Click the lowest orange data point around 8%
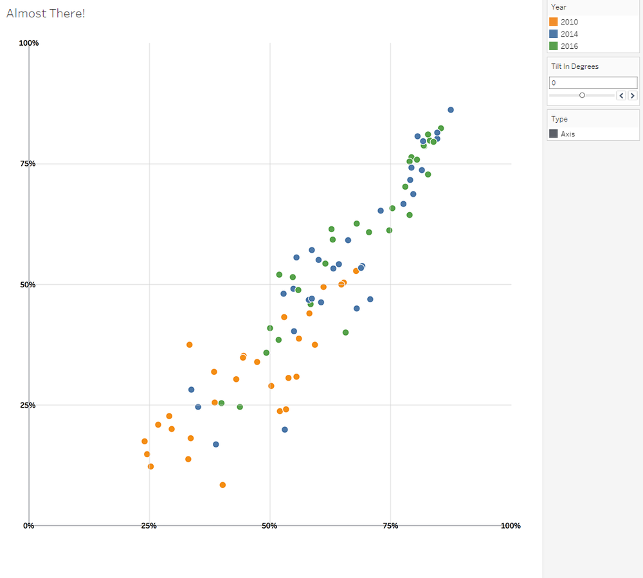Viewport: 643px width, 578px height. [x=222, y=485]
